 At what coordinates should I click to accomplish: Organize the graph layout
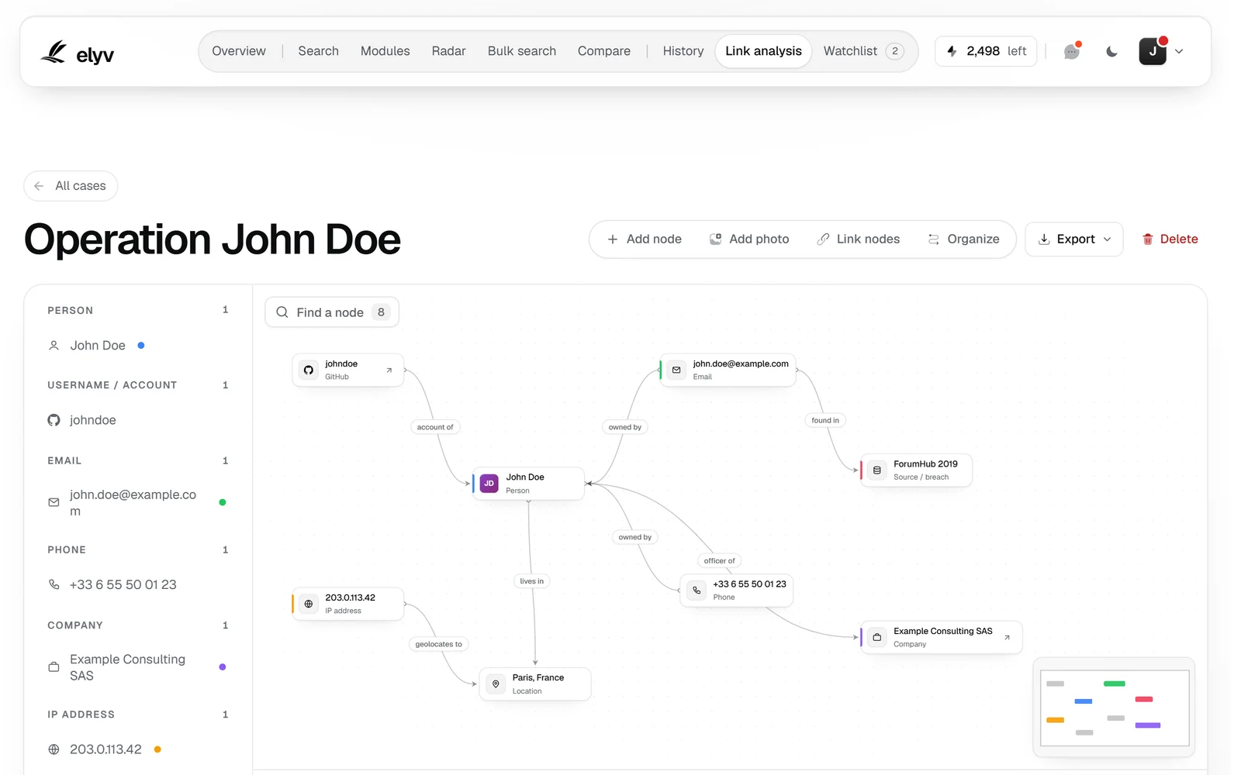(964, 239)
